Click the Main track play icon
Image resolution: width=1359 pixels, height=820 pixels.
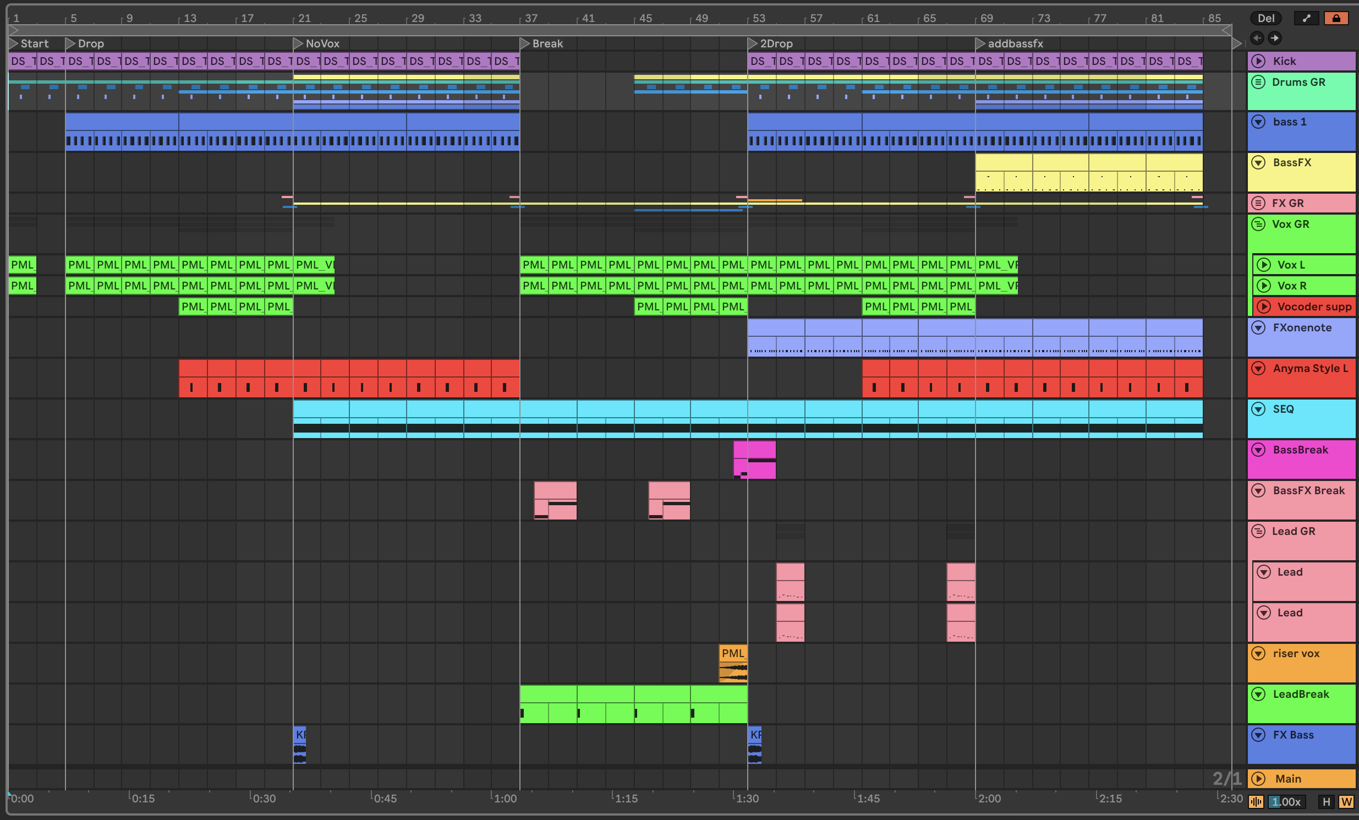pos(1258,779)
